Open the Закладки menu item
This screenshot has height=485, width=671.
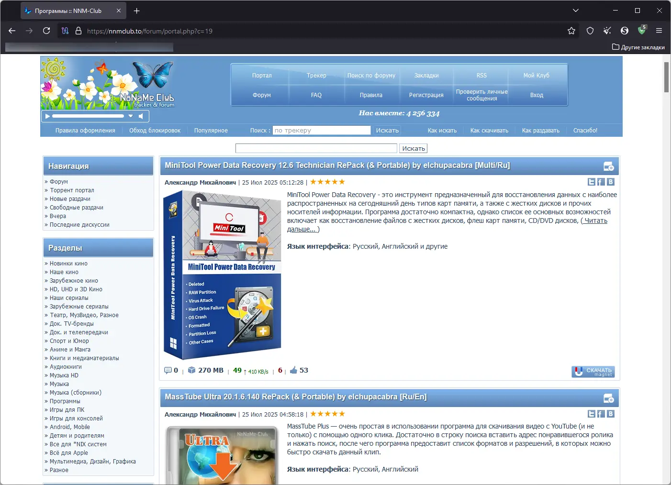(x=426, y=76)
